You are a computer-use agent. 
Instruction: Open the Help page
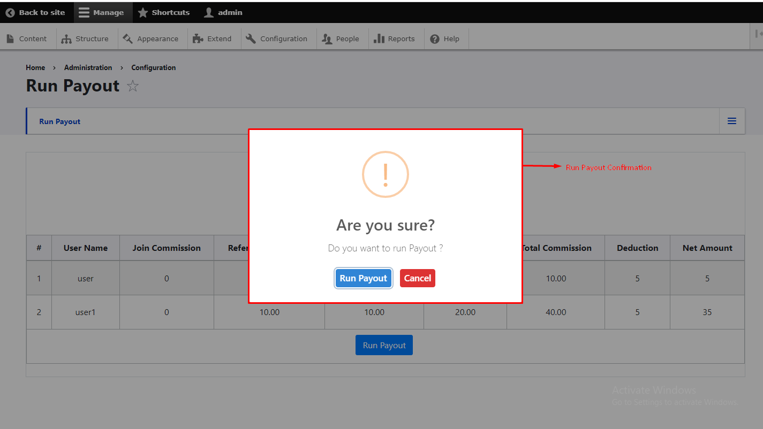[445, 39]
